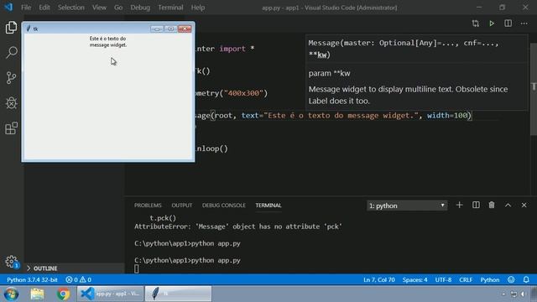Click the width=100 argument in code

[447, 116]
